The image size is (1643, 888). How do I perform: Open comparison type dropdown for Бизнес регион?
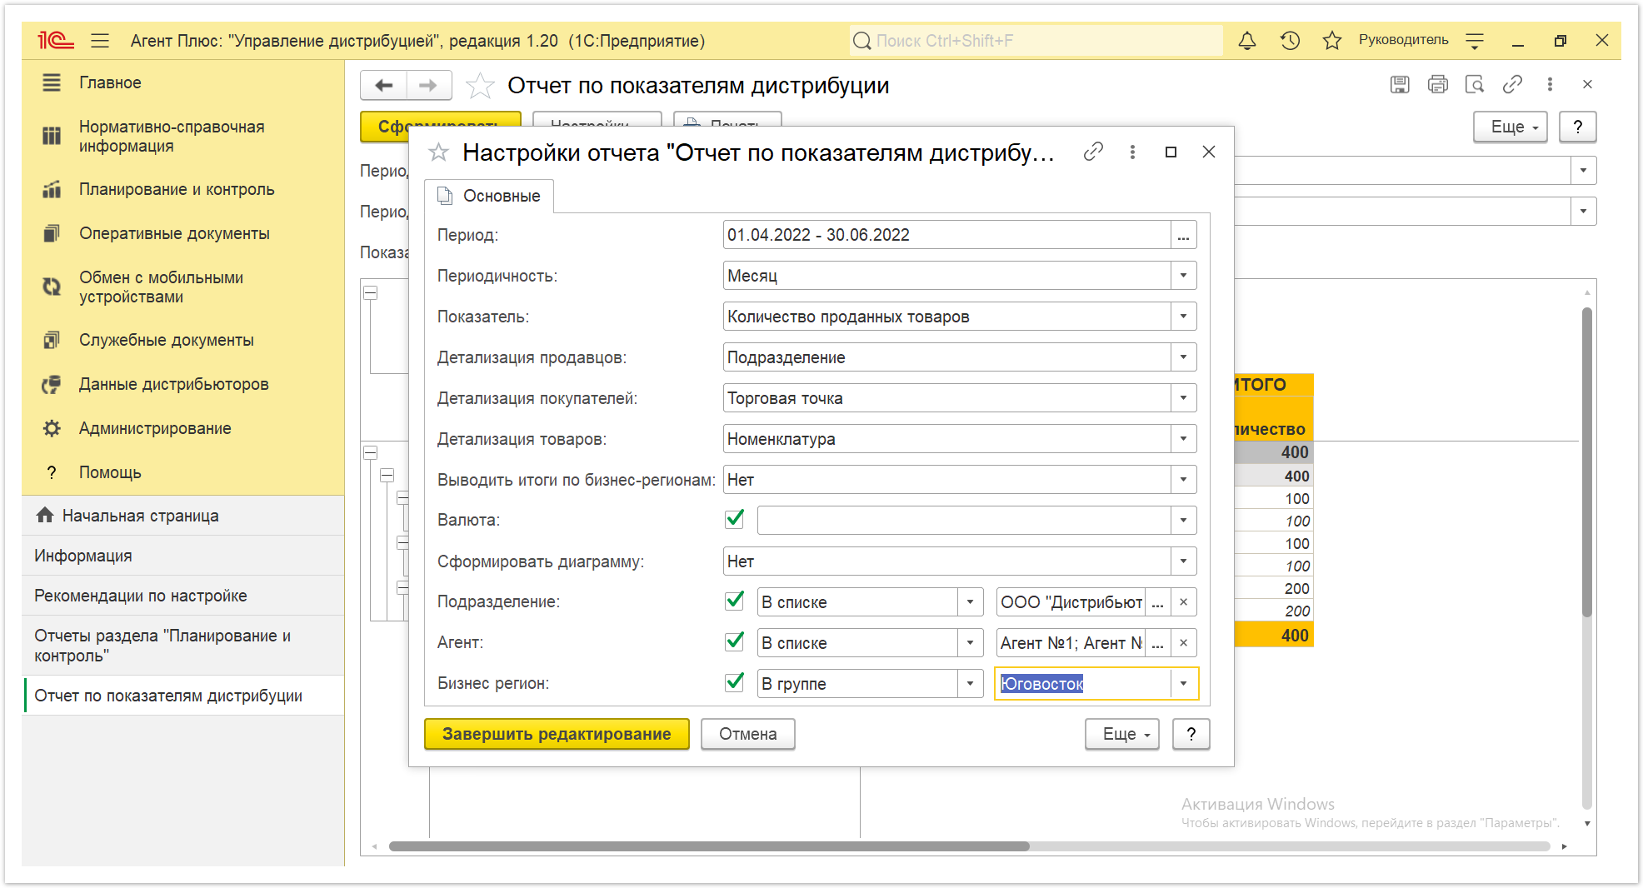coord(970,684)
